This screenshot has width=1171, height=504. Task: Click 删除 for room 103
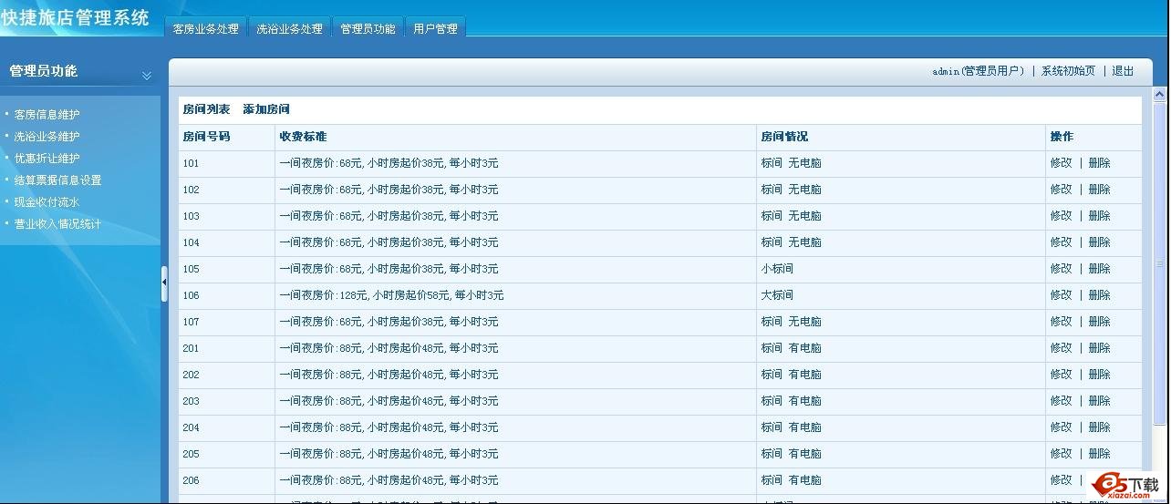1099,216
